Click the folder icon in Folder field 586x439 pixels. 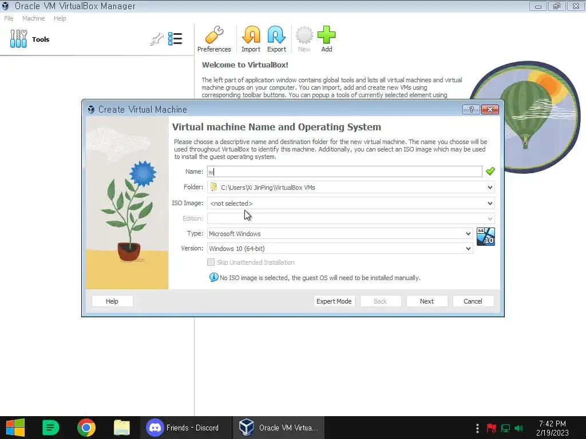tap(213, 187)
